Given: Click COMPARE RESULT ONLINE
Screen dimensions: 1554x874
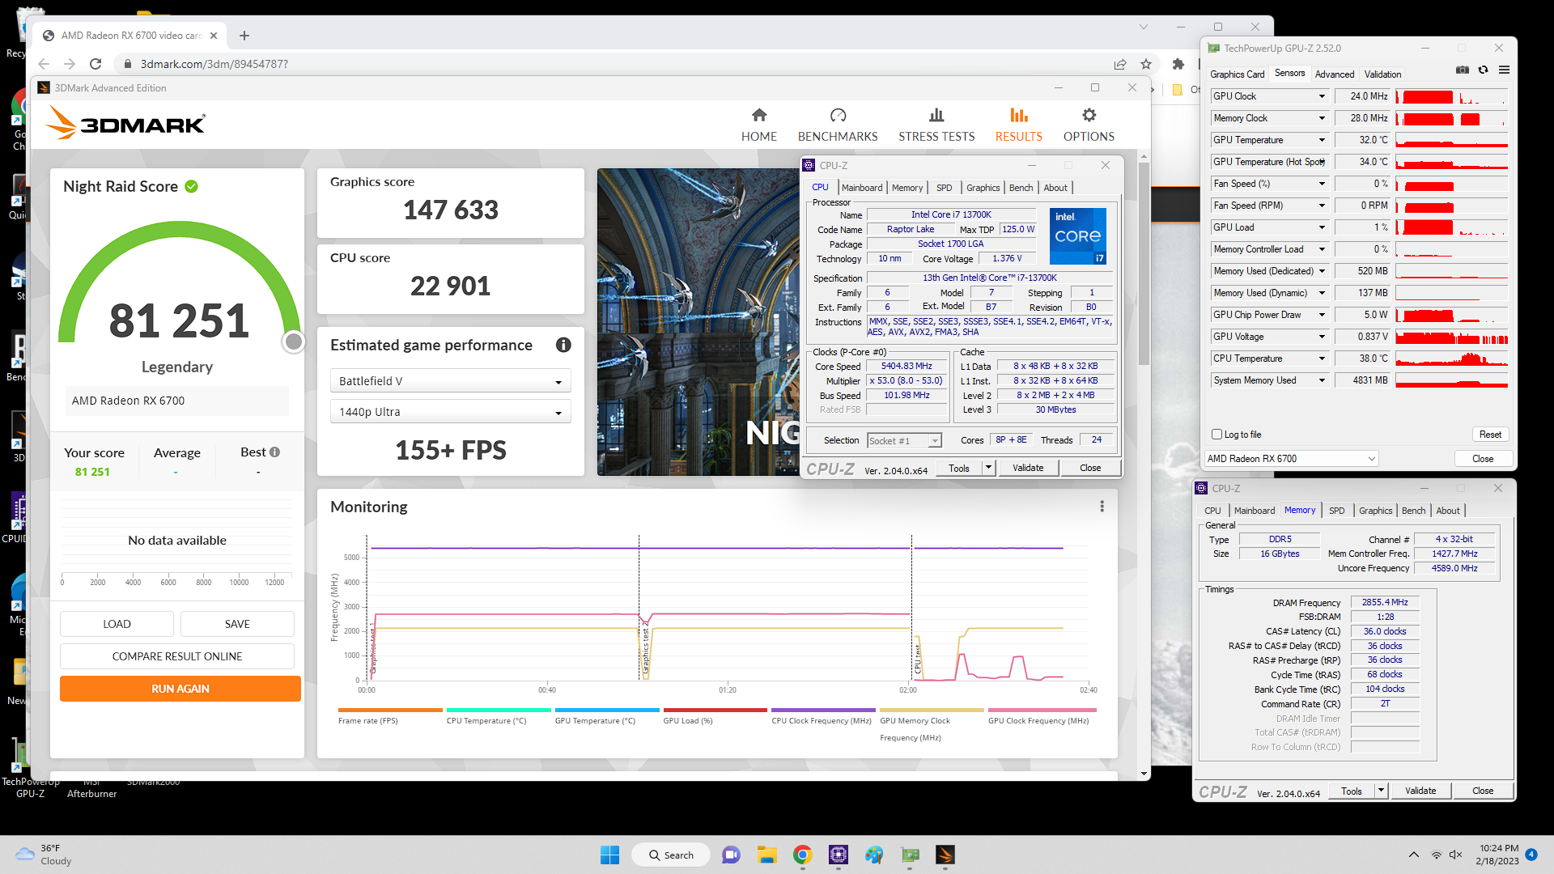Looking at the screenshot, I should tap(177, 656).
